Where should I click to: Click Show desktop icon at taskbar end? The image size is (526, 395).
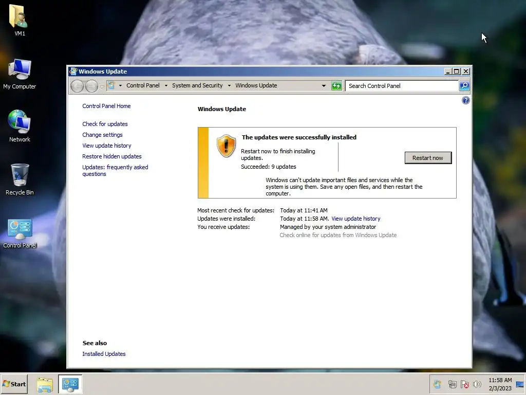[x=520, y=384]
